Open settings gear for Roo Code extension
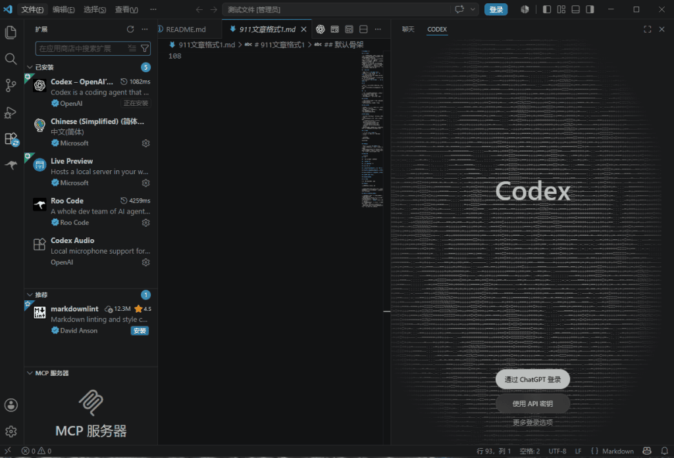This screenshot has width=674, height=458. (x=145, y=223)
